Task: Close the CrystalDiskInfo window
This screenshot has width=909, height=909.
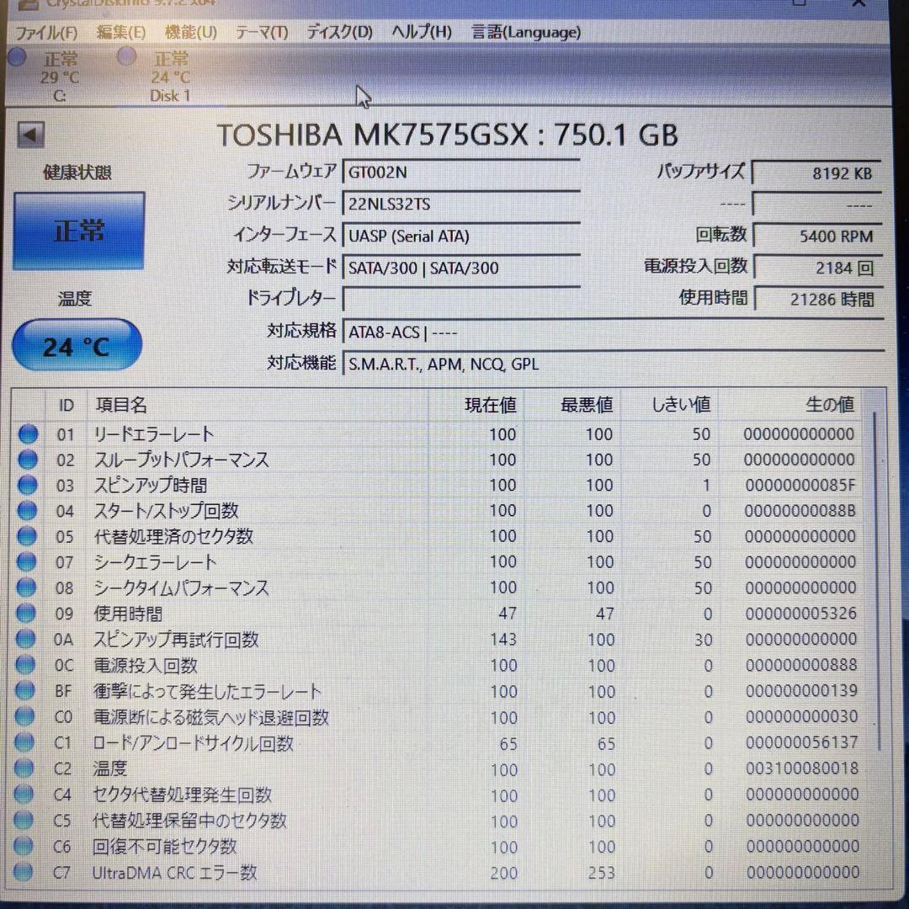Action: (x=859, y=3)
